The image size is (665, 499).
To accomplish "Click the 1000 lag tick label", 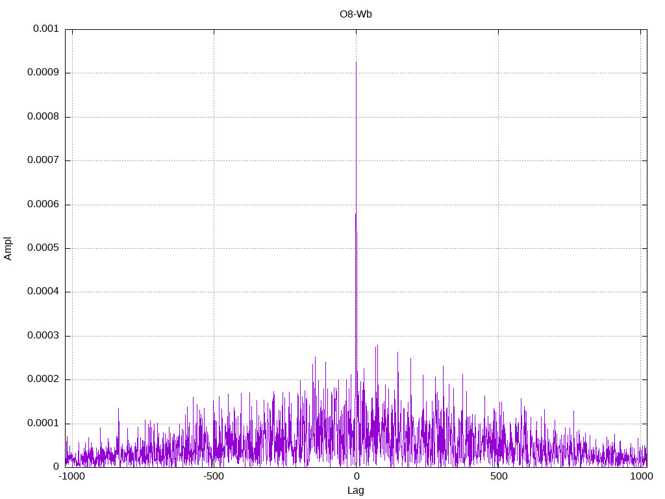I will (640, 477).
